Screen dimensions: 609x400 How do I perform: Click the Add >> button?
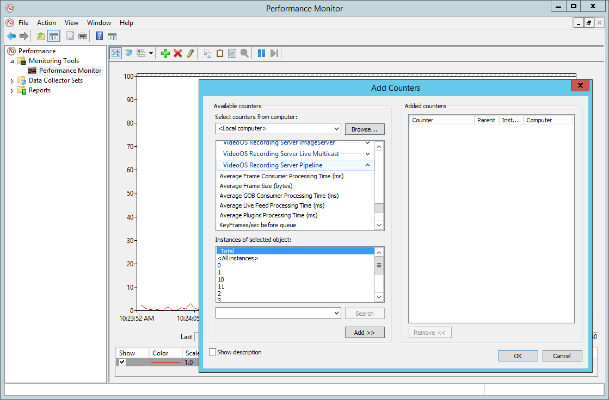365,333
